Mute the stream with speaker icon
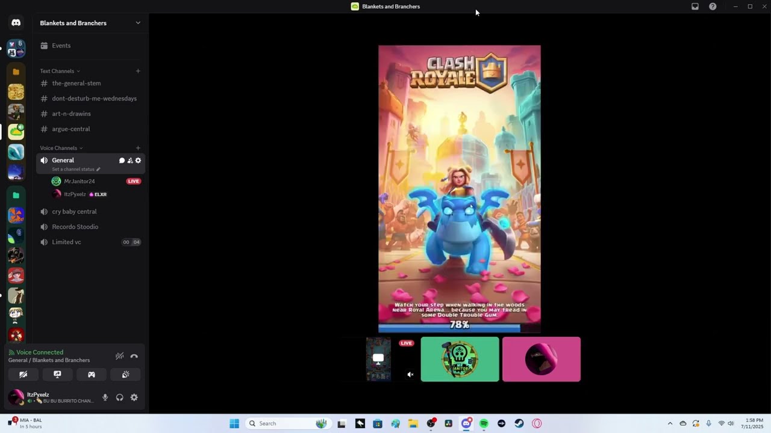Image resolution: width=771 pixels, height=433 pixels. pyautogui.click(x=410, y=375)
